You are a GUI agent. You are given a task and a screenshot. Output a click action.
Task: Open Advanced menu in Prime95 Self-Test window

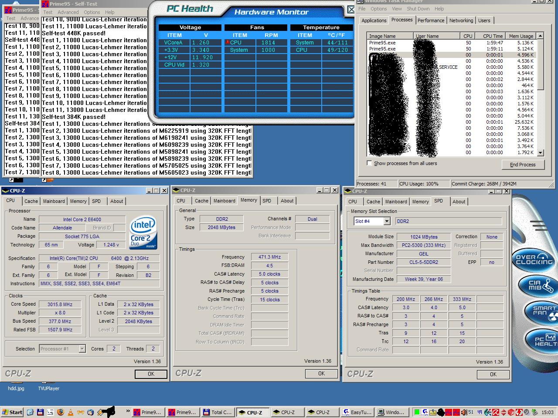pos(68,12)
